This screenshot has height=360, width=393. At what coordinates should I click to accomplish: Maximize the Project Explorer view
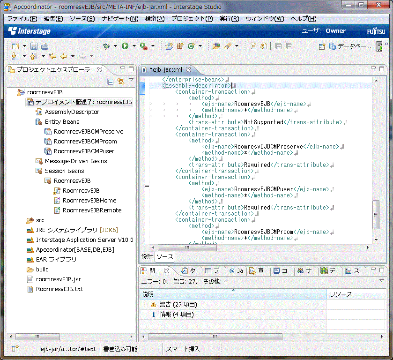[131, 69]
